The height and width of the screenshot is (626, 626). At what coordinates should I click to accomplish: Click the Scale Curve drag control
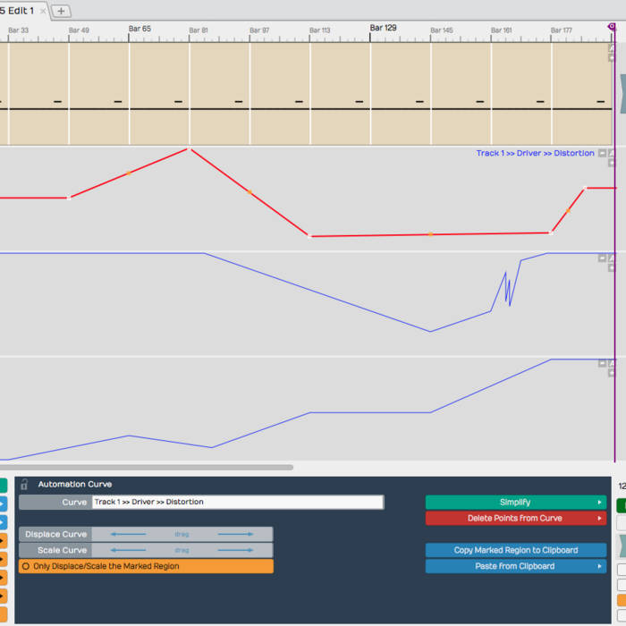click(x=182, y=550)
